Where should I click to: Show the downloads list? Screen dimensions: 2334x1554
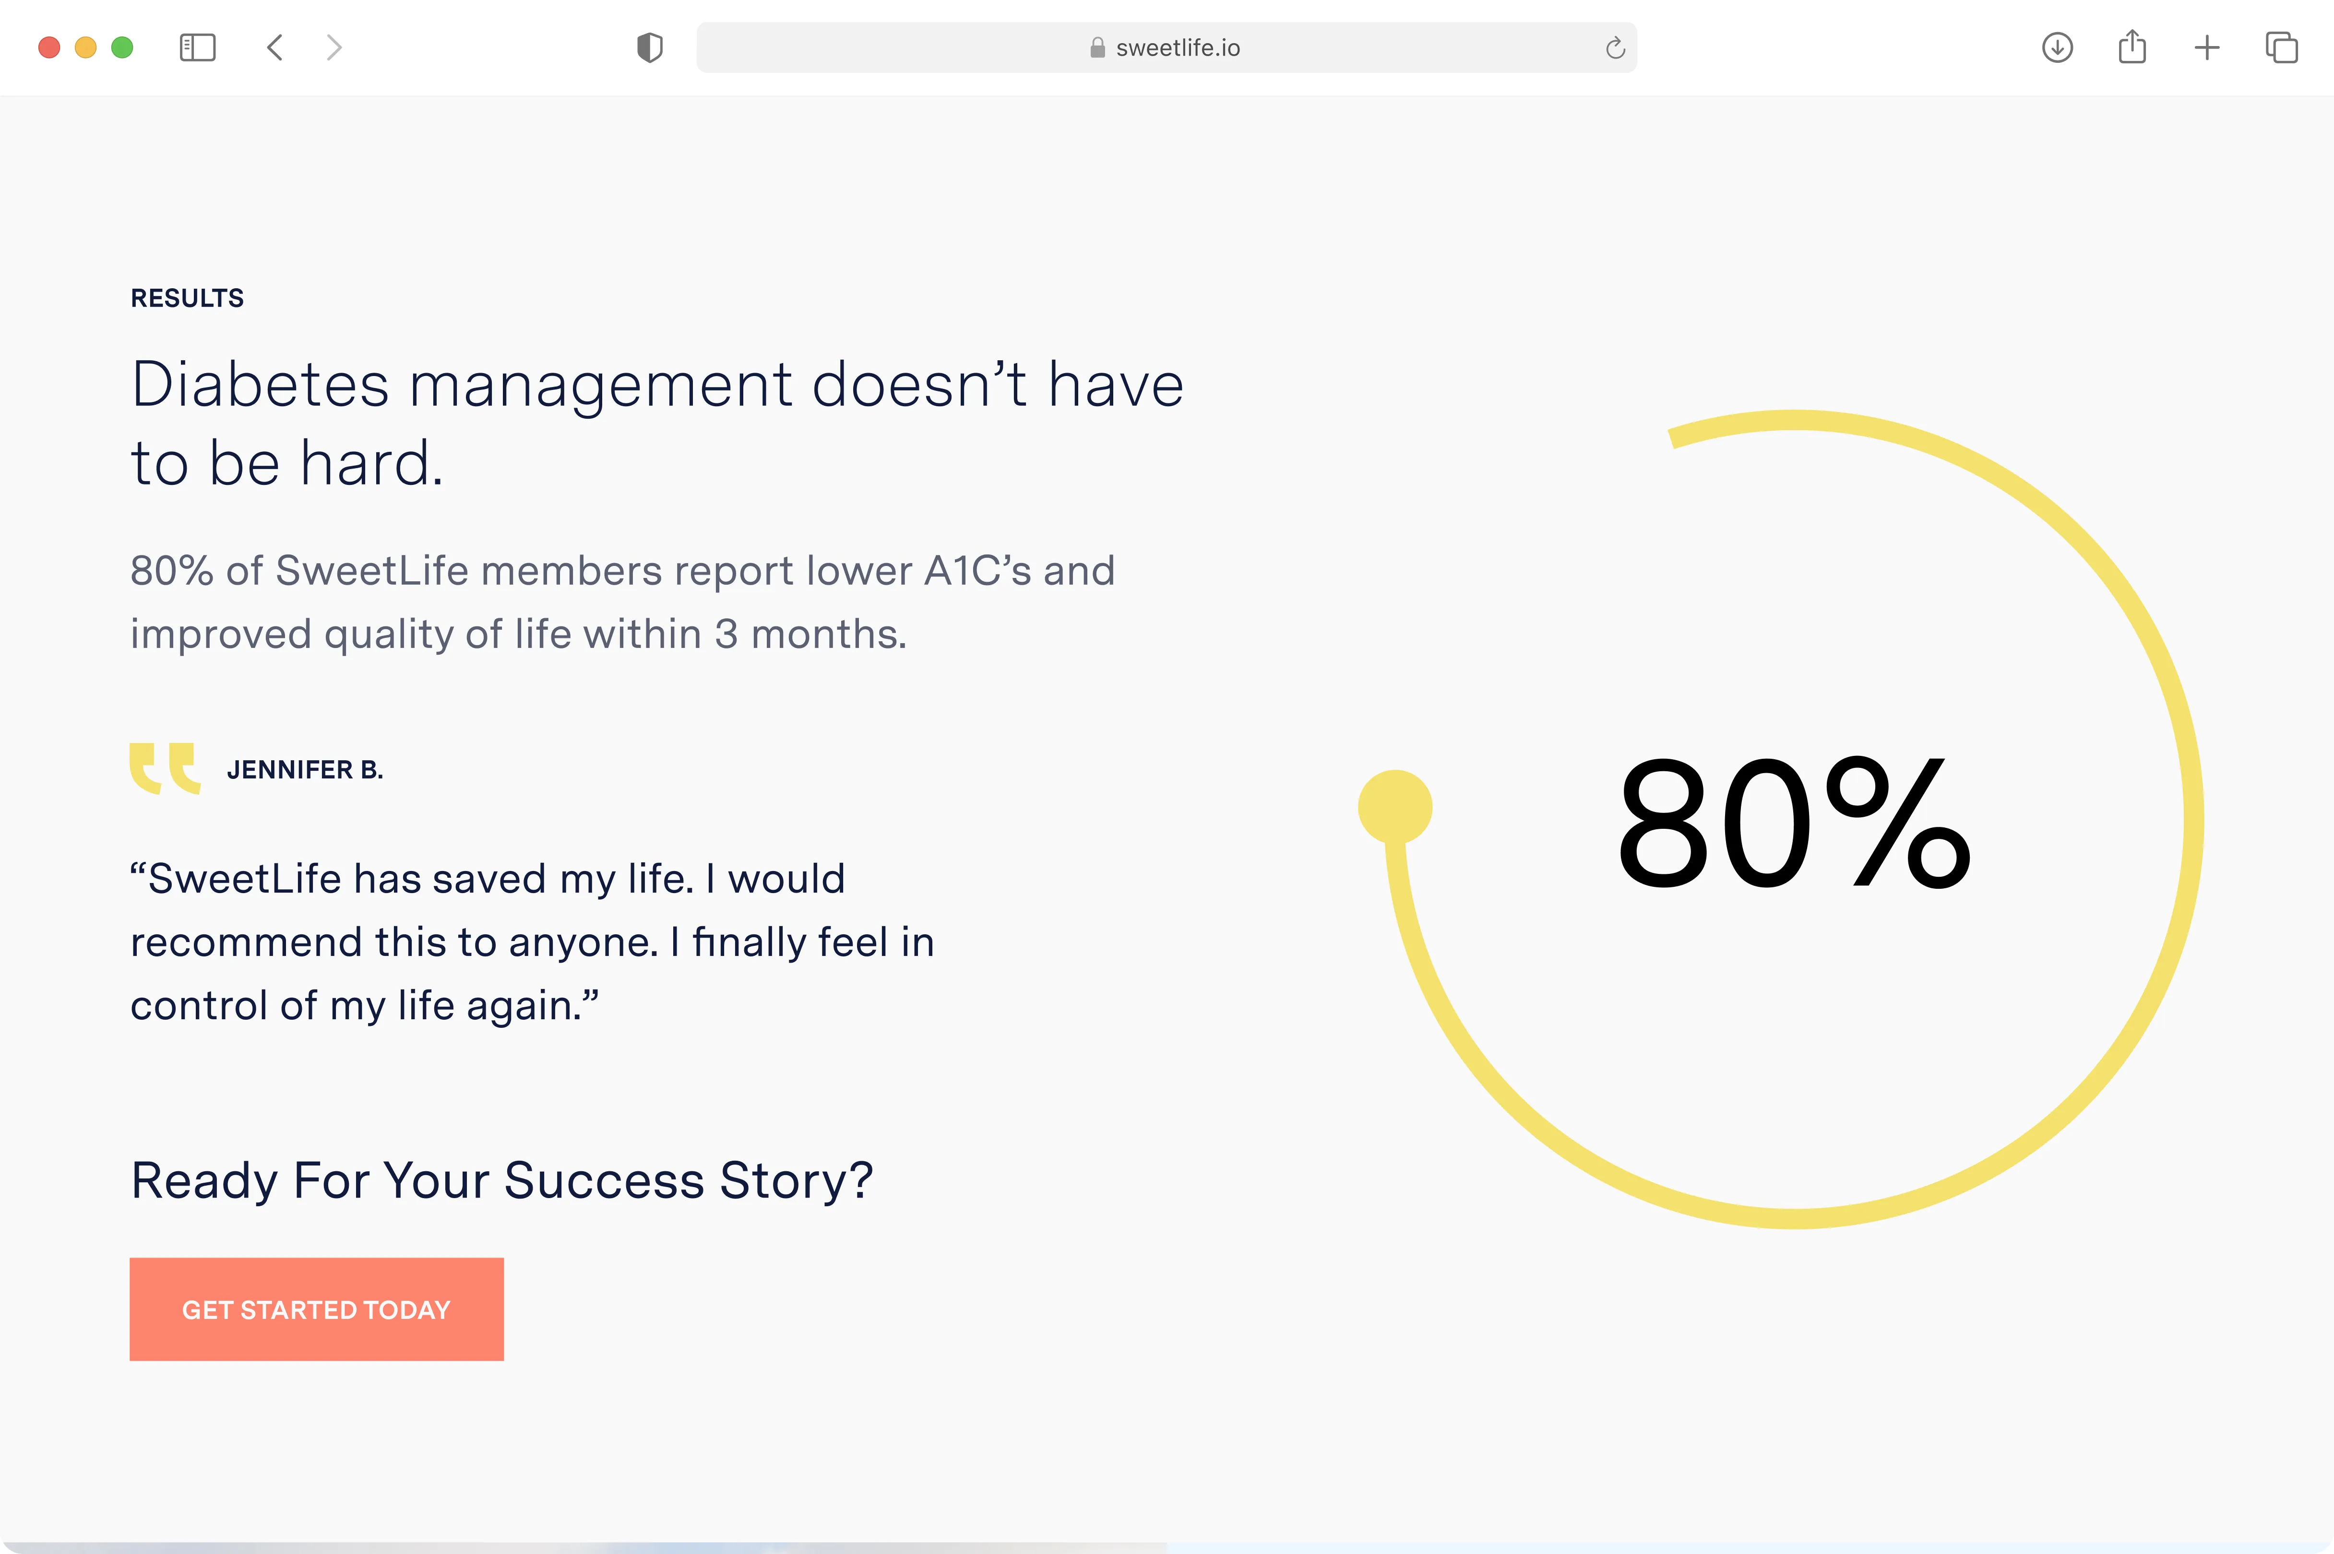2058,47
